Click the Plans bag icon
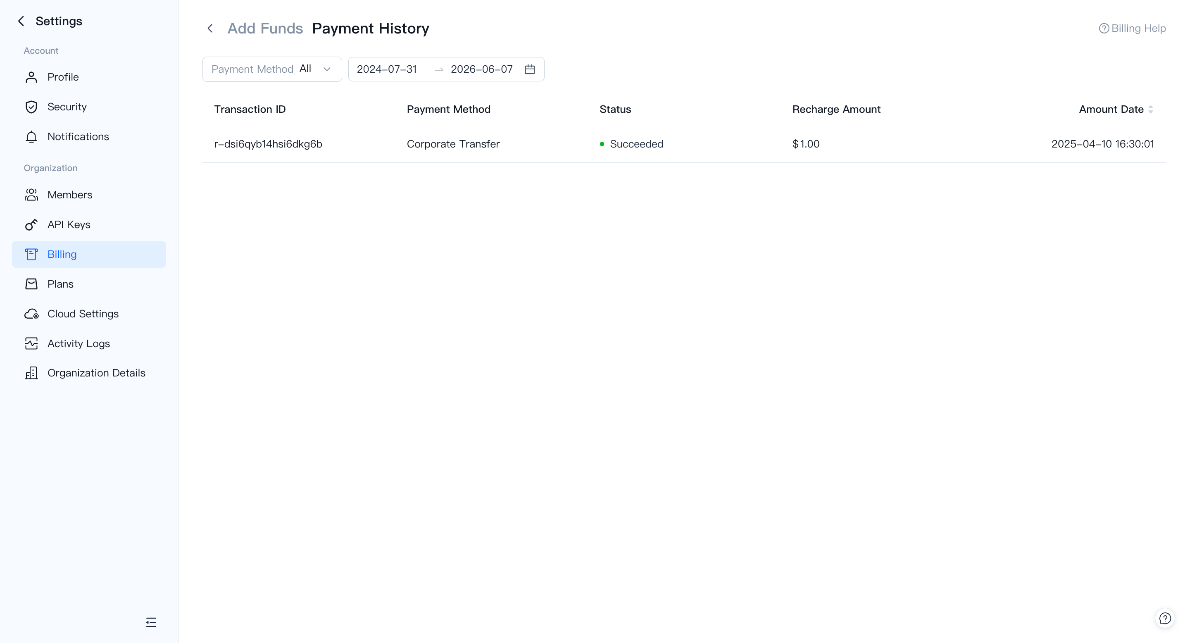The image size is (1190, 643). [31, 284]
